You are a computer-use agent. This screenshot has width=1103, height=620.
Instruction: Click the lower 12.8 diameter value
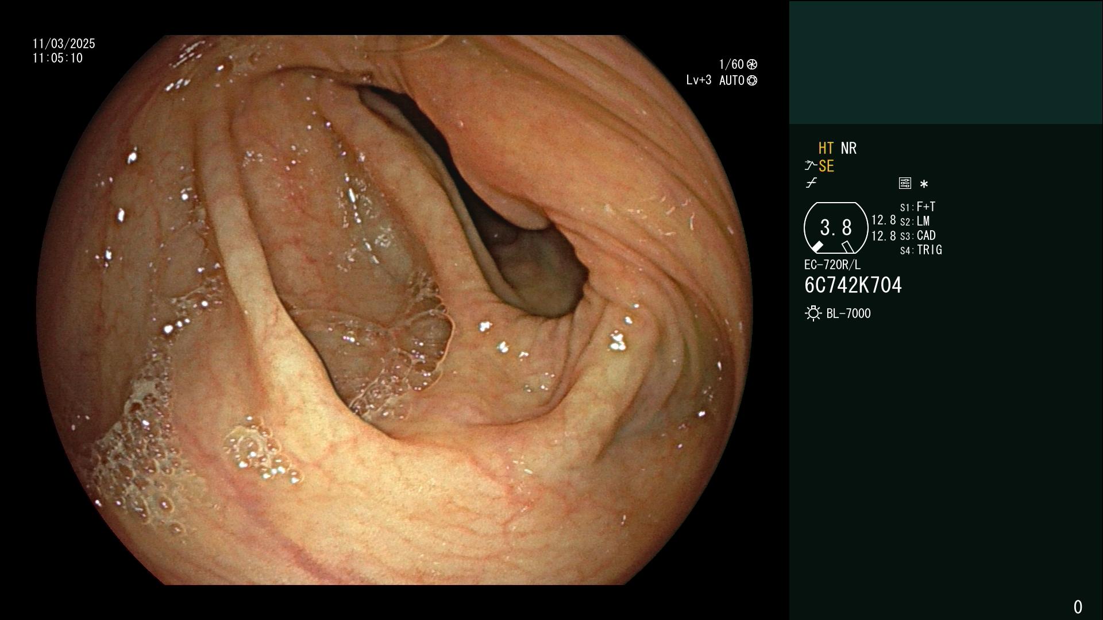[884, 235]
